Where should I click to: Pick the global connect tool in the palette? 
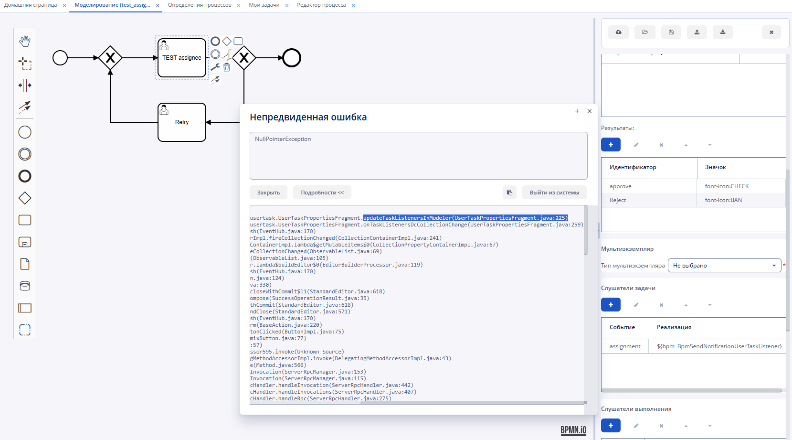click(25, 107)
